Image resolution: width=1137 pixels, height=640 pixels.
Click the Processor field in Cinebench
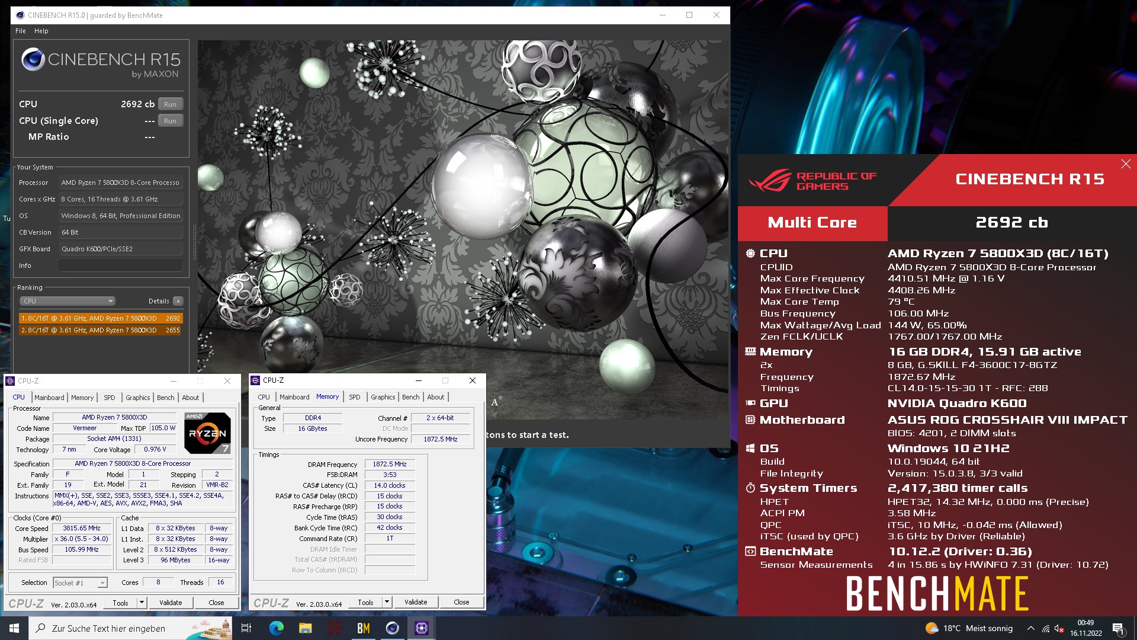(121, 183)
